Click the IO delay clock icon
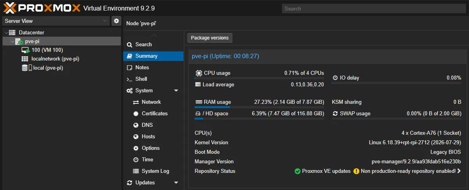Viewport: 469px width, 190px height. tap(335, 78)
